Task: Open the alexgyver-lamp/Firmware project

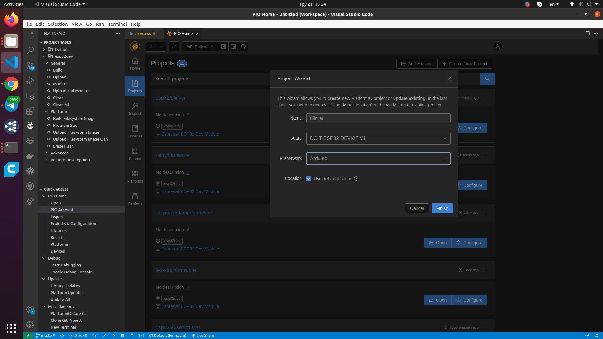Action: pyautogui.click(x=437, y=243)
